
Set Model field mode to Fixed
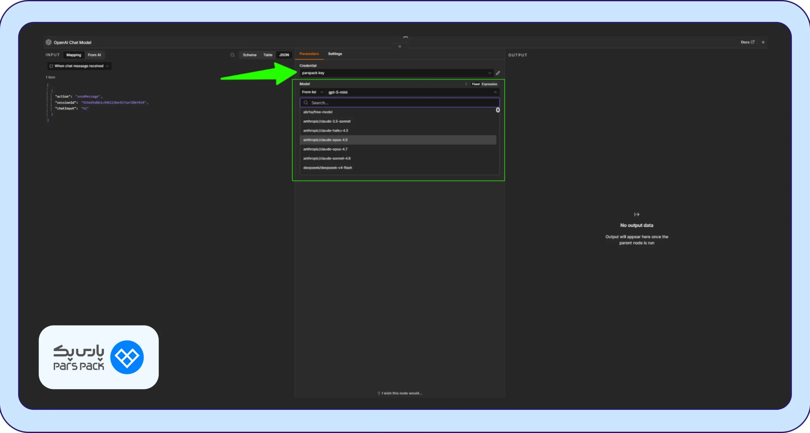(x=476, y=84)
